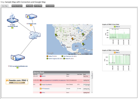138x99 pixels.
Task: Click green check icon beside PING 9
Action: pyautogui.click(x=115, y=27)
